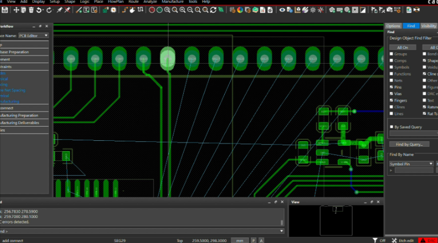Uncheck the Fingers checkbox

click(391, 101)
